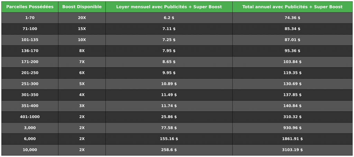Select the '87.01 $' annual total cell
The height and width of the screenshot is (157, 354).
292,40
